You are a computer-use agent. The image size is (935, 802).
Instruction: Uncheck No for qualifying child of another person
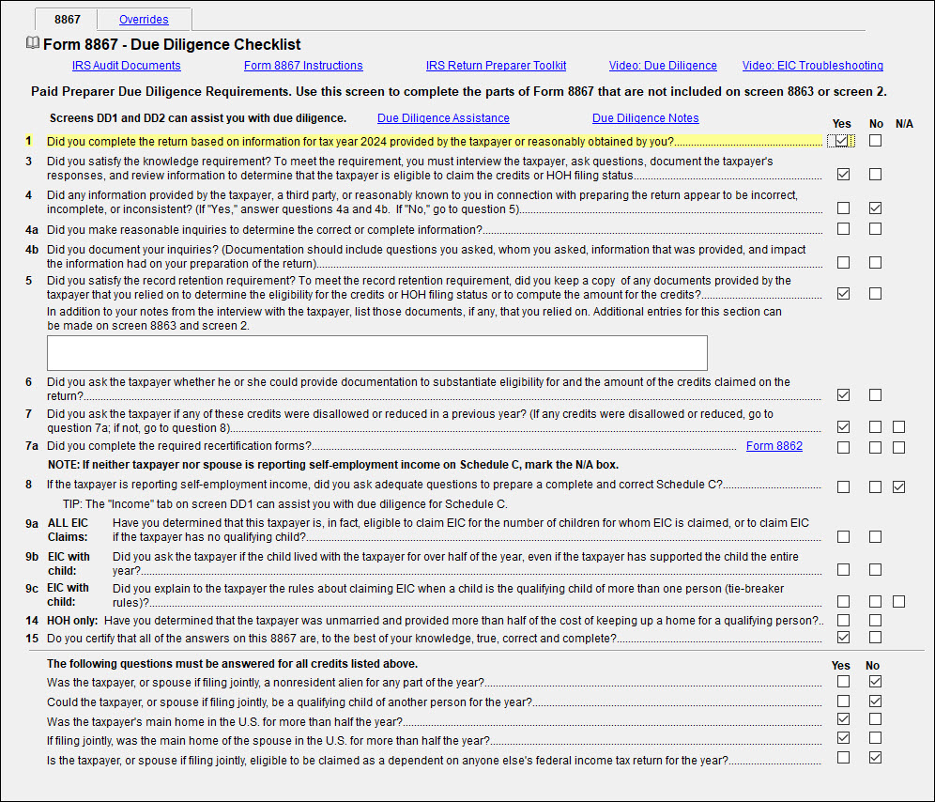(875, 701)
